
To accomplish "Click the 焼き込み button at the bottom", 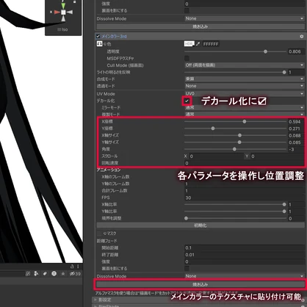I will click(201, 284).
